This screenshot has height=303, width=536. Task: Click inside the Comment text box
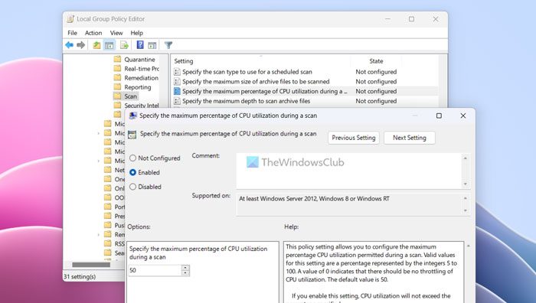point(348,171)
